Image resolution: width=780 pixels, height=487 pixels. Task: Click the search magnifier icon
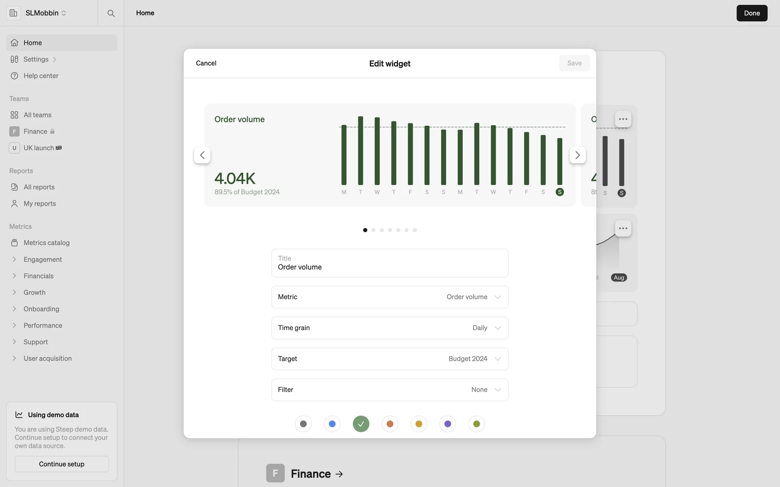110,13
